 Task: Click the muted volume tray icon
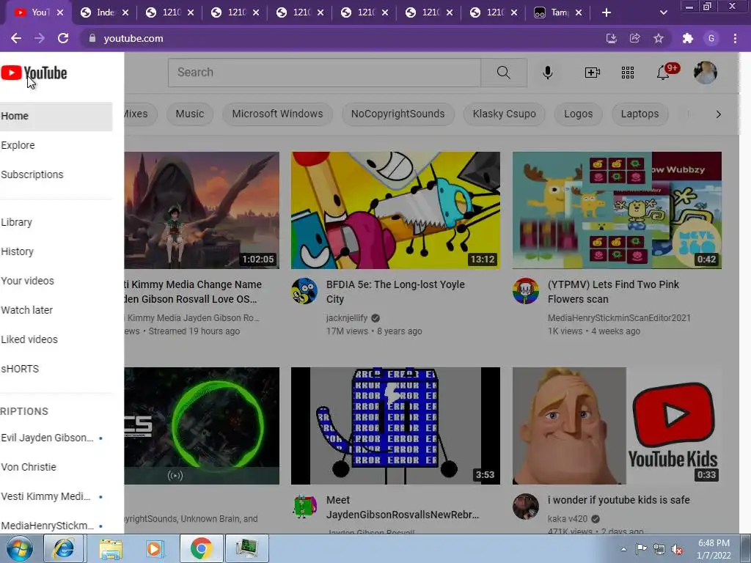[x=677, y=549]
